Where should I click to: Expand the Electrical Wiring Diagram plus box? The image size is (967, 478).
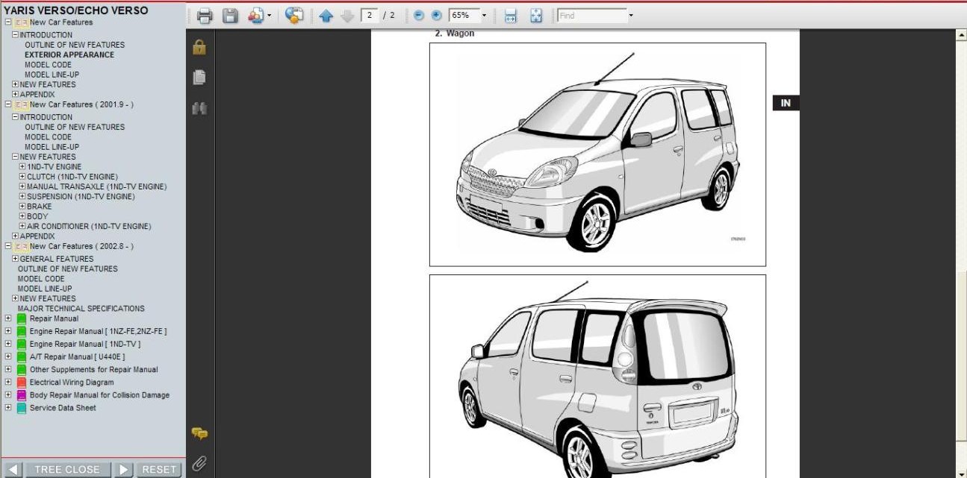coord(8,383)
